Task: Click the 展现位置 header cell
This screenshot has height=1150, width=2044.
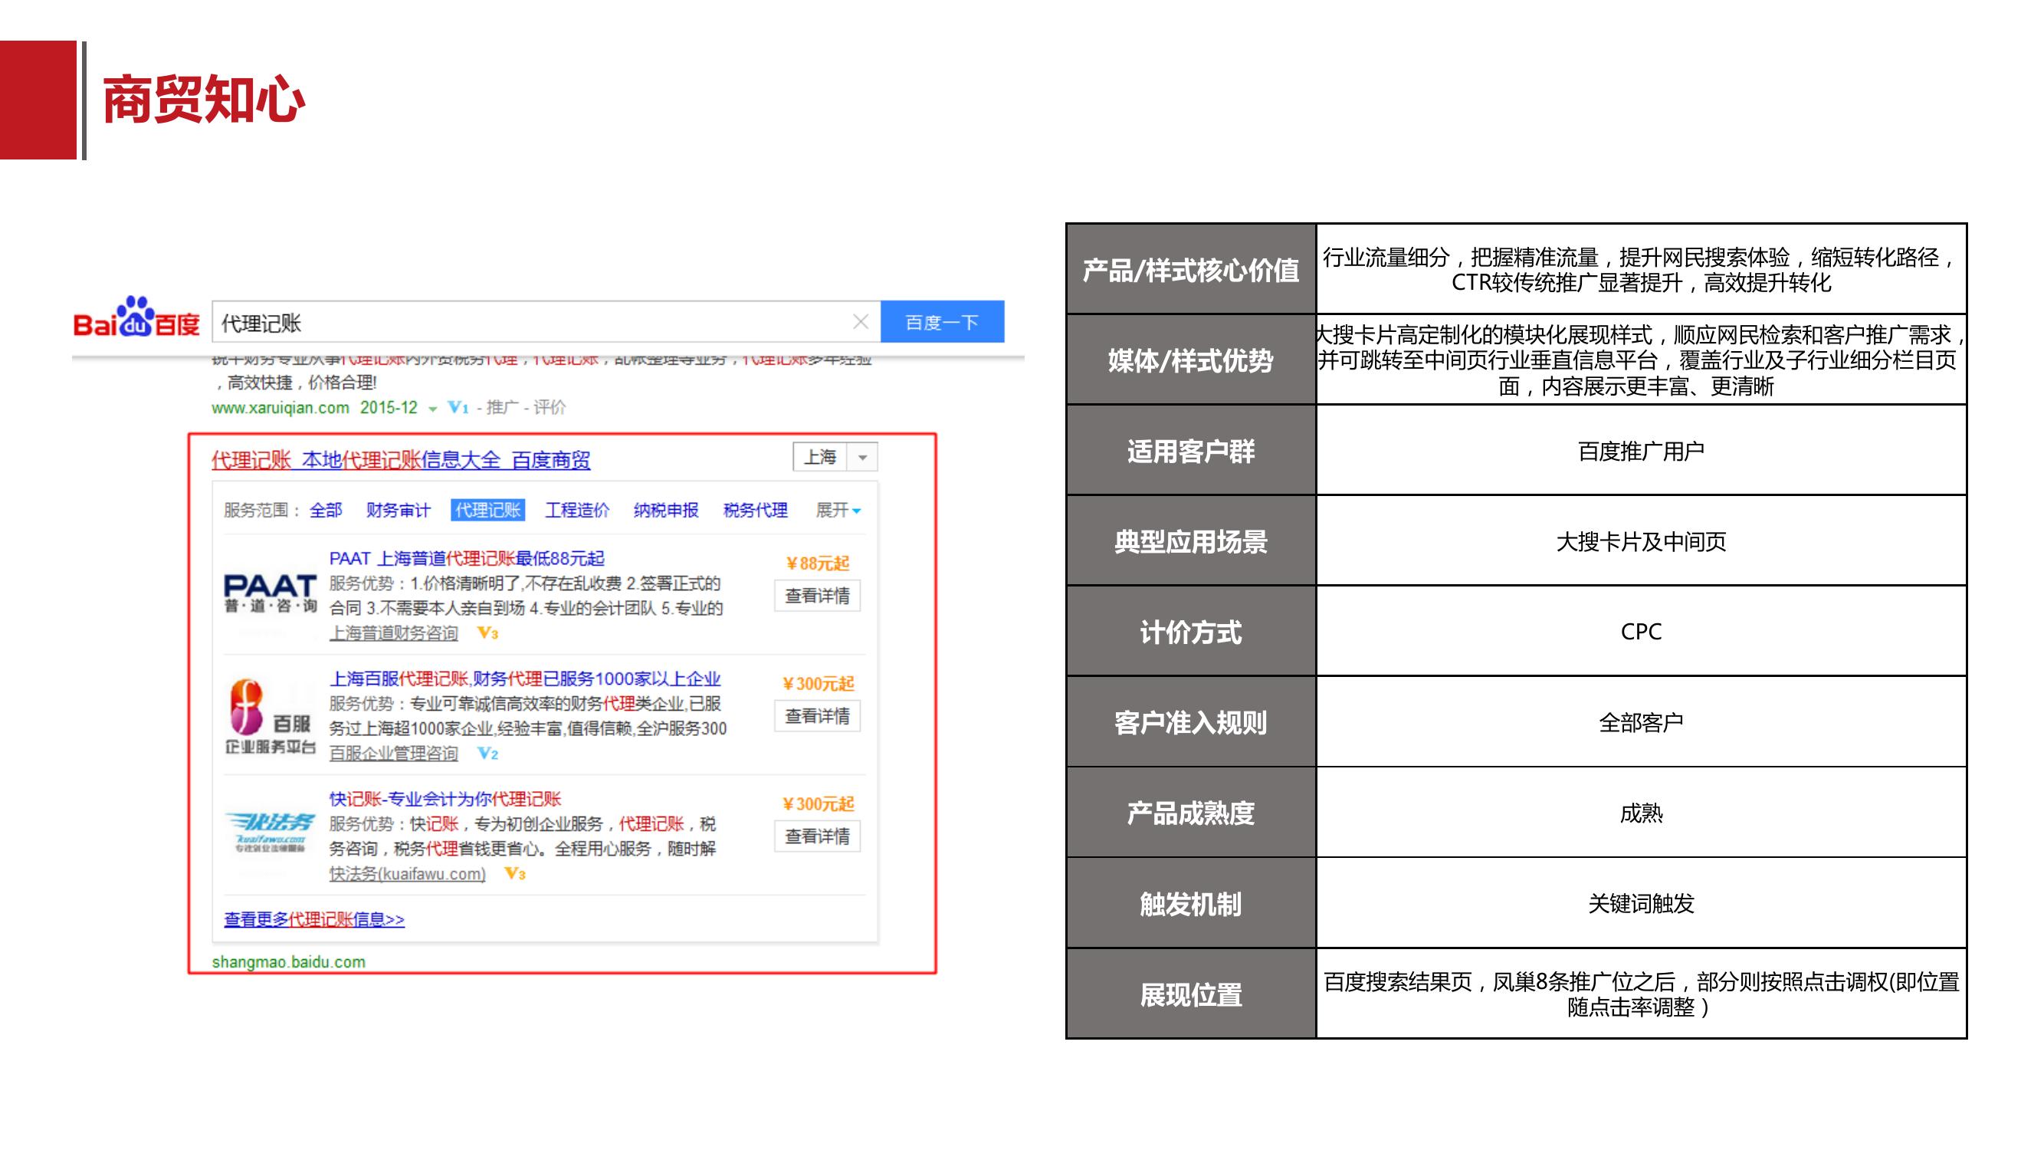Action: pyautogui.click(x=1191, y=994)
